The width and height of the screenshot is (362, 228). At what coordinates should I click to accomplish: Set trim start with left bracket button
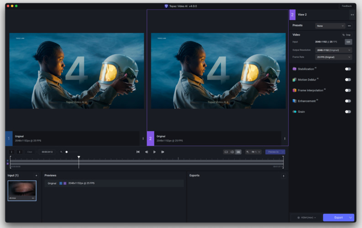pyautogui.click(x=11, y=152)
